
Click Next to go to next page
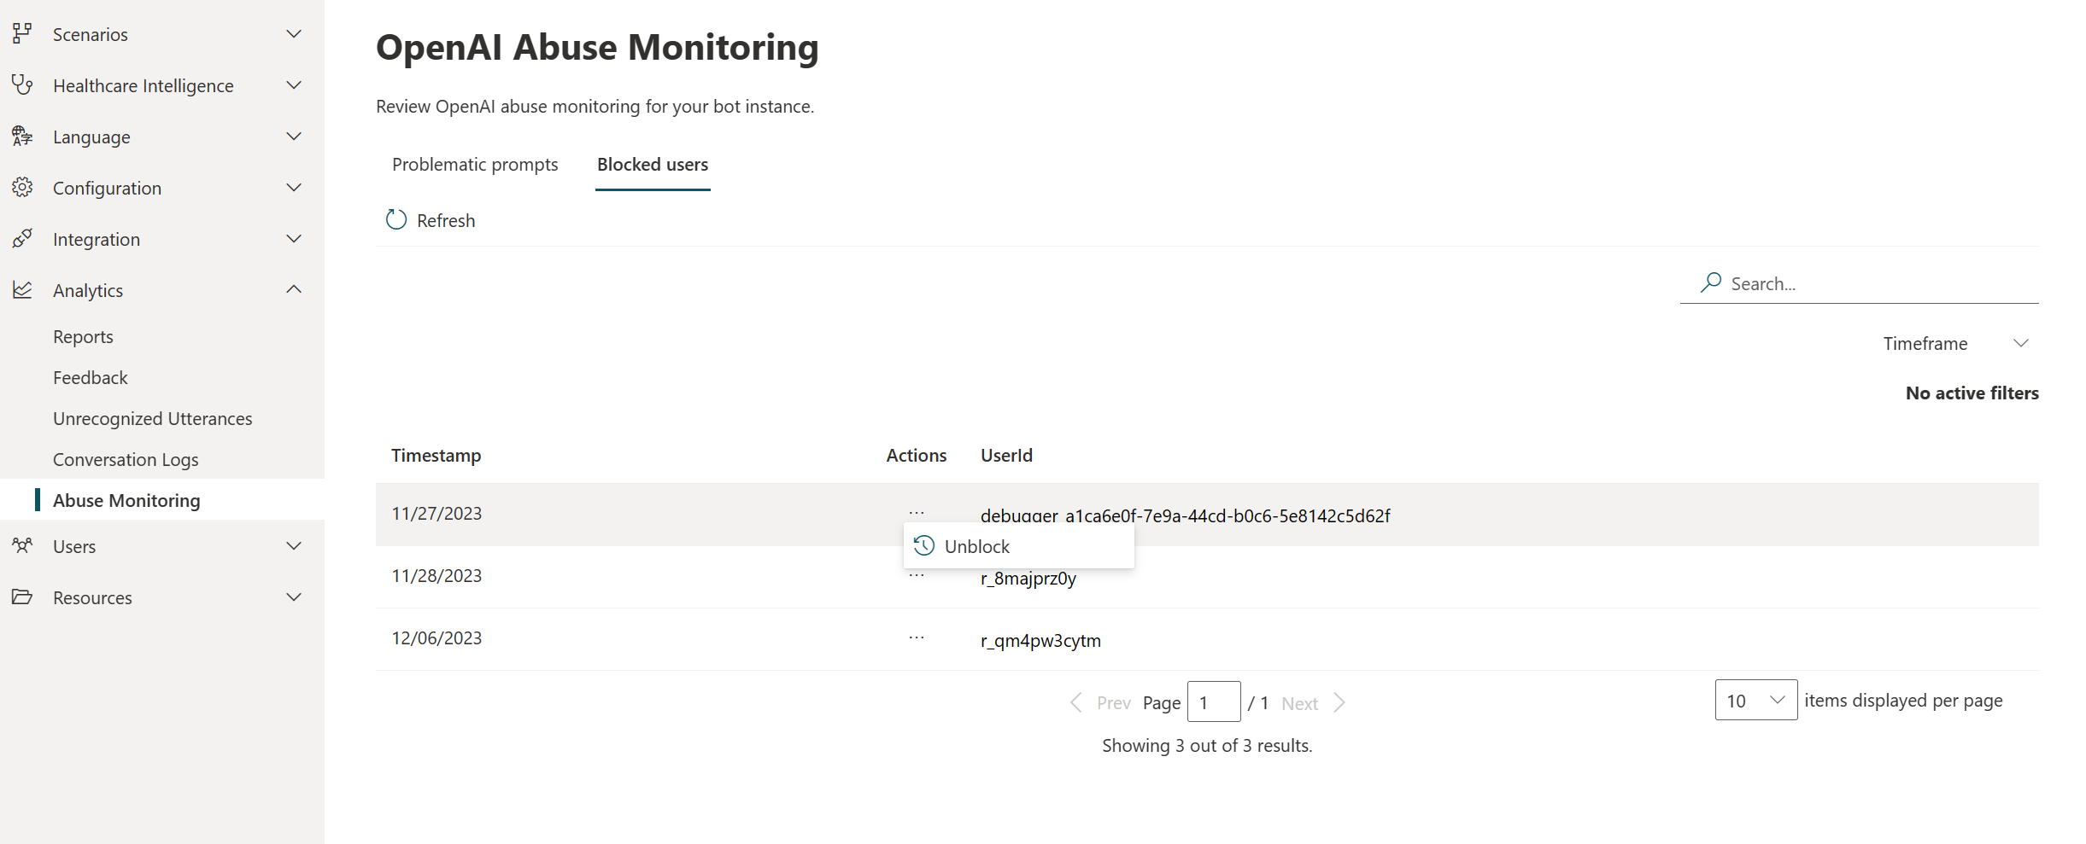tap(1299, 702)
